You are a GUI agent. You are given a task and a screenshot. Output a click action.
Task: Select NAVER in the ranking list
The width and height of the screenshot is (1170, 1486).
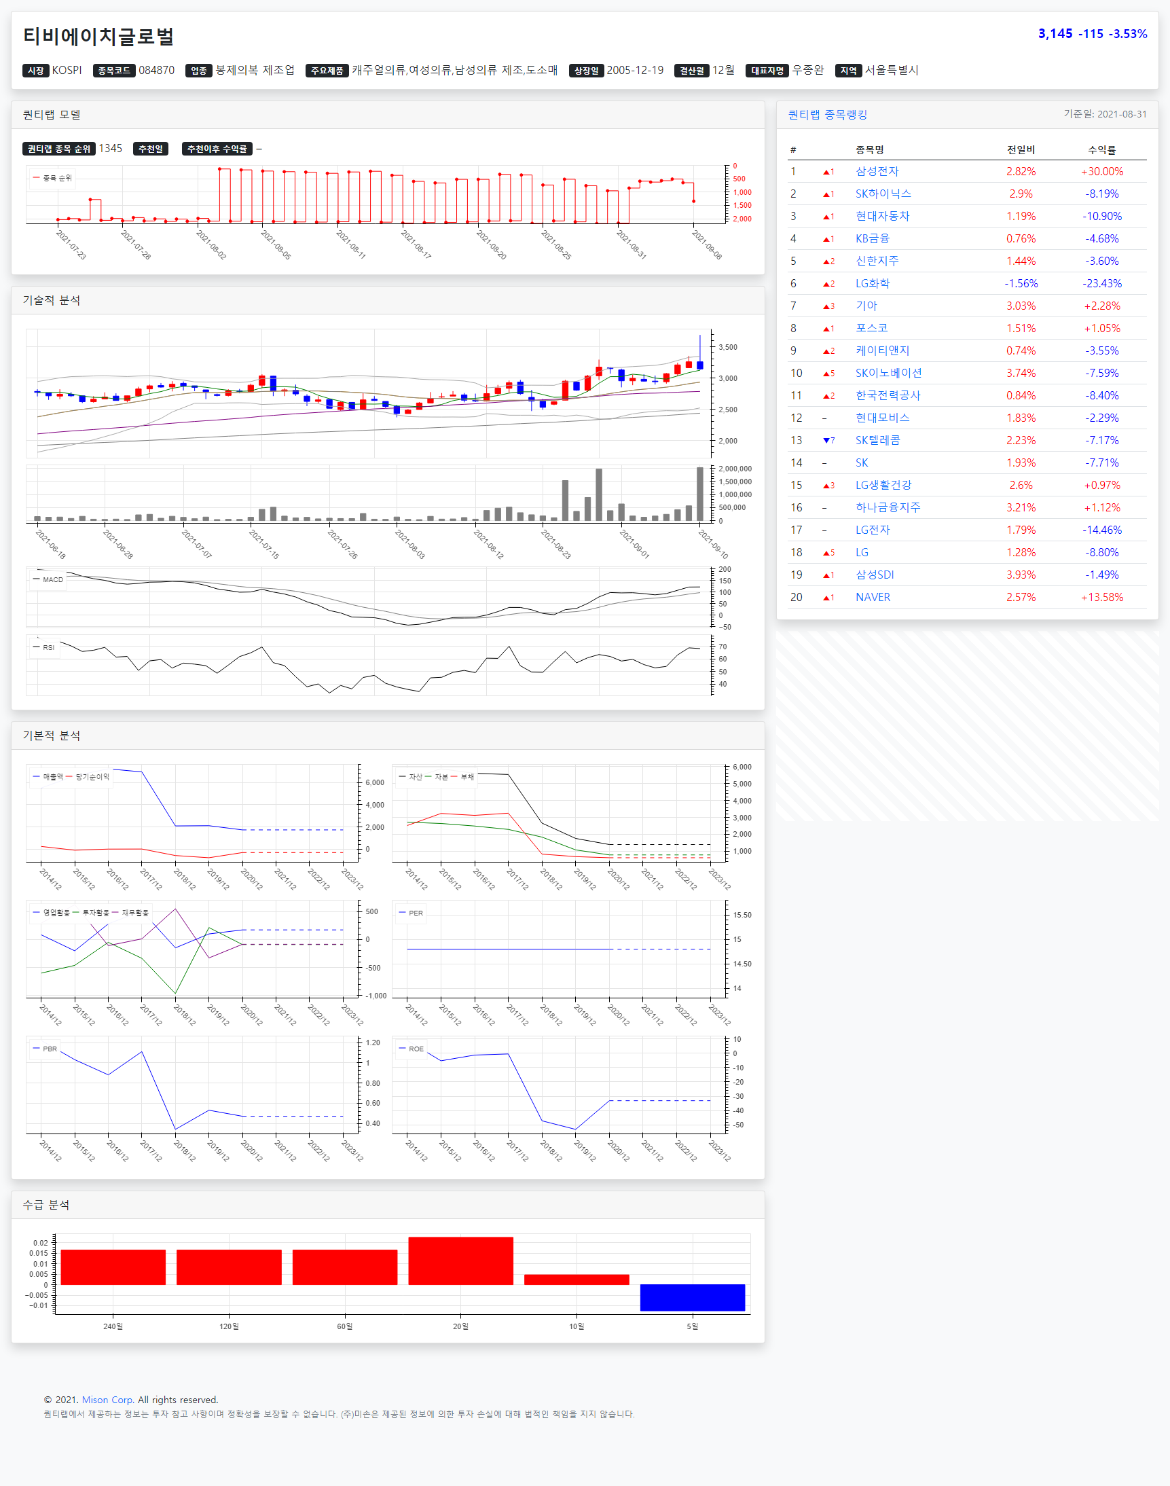[872, 598]
